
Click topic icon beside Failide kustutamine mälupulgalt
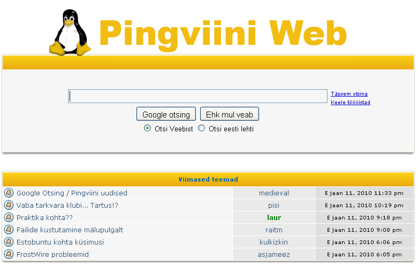[x=9, y=230]
